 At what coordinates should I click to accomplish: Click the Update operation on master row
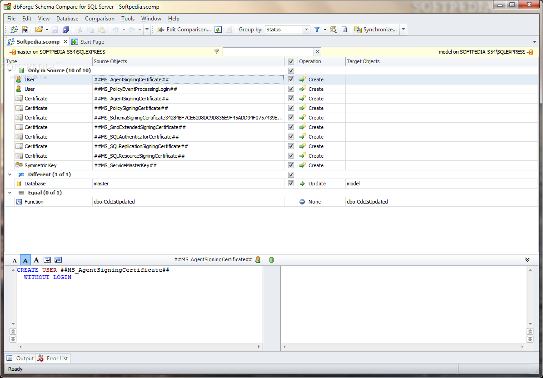click(313, 184)
